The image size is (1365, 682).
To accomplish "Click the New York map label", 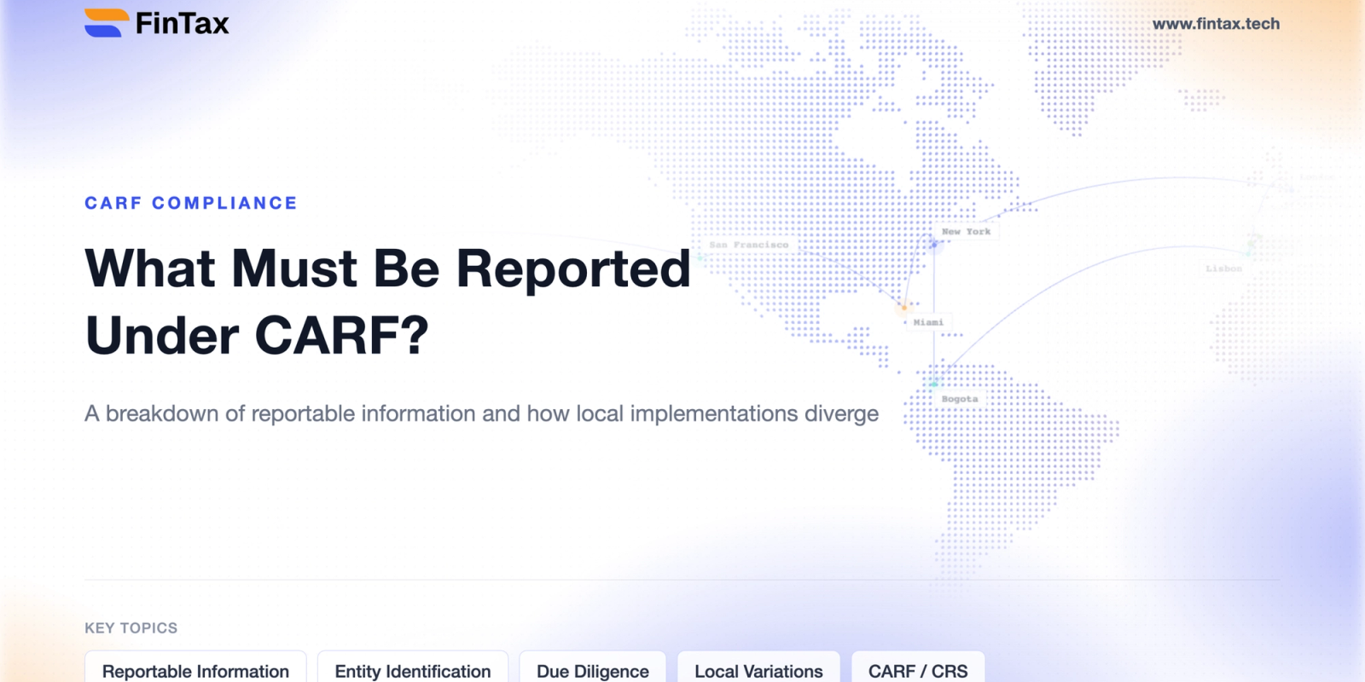I will pos(967,231).
